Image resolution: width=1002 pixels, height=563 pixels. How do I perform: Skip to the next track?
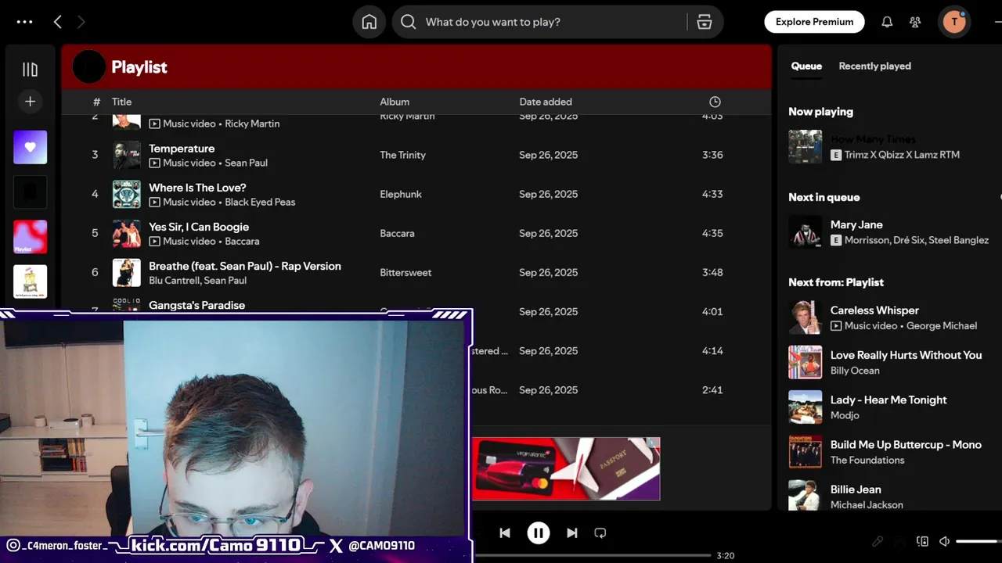(572, 533)
